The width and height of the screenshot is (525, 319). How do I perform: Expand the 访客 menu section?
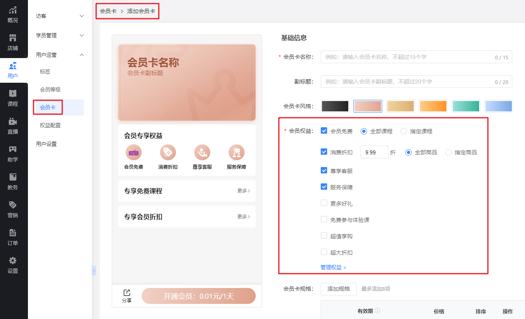pos(60,16)
